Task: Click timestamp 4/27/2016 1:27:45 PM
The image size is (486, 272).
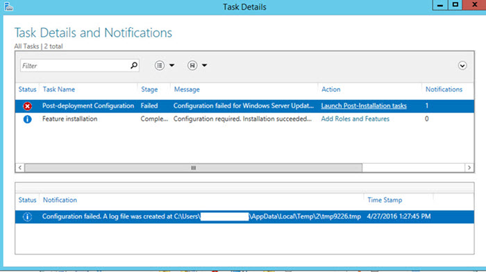Action: coord(399,216)
